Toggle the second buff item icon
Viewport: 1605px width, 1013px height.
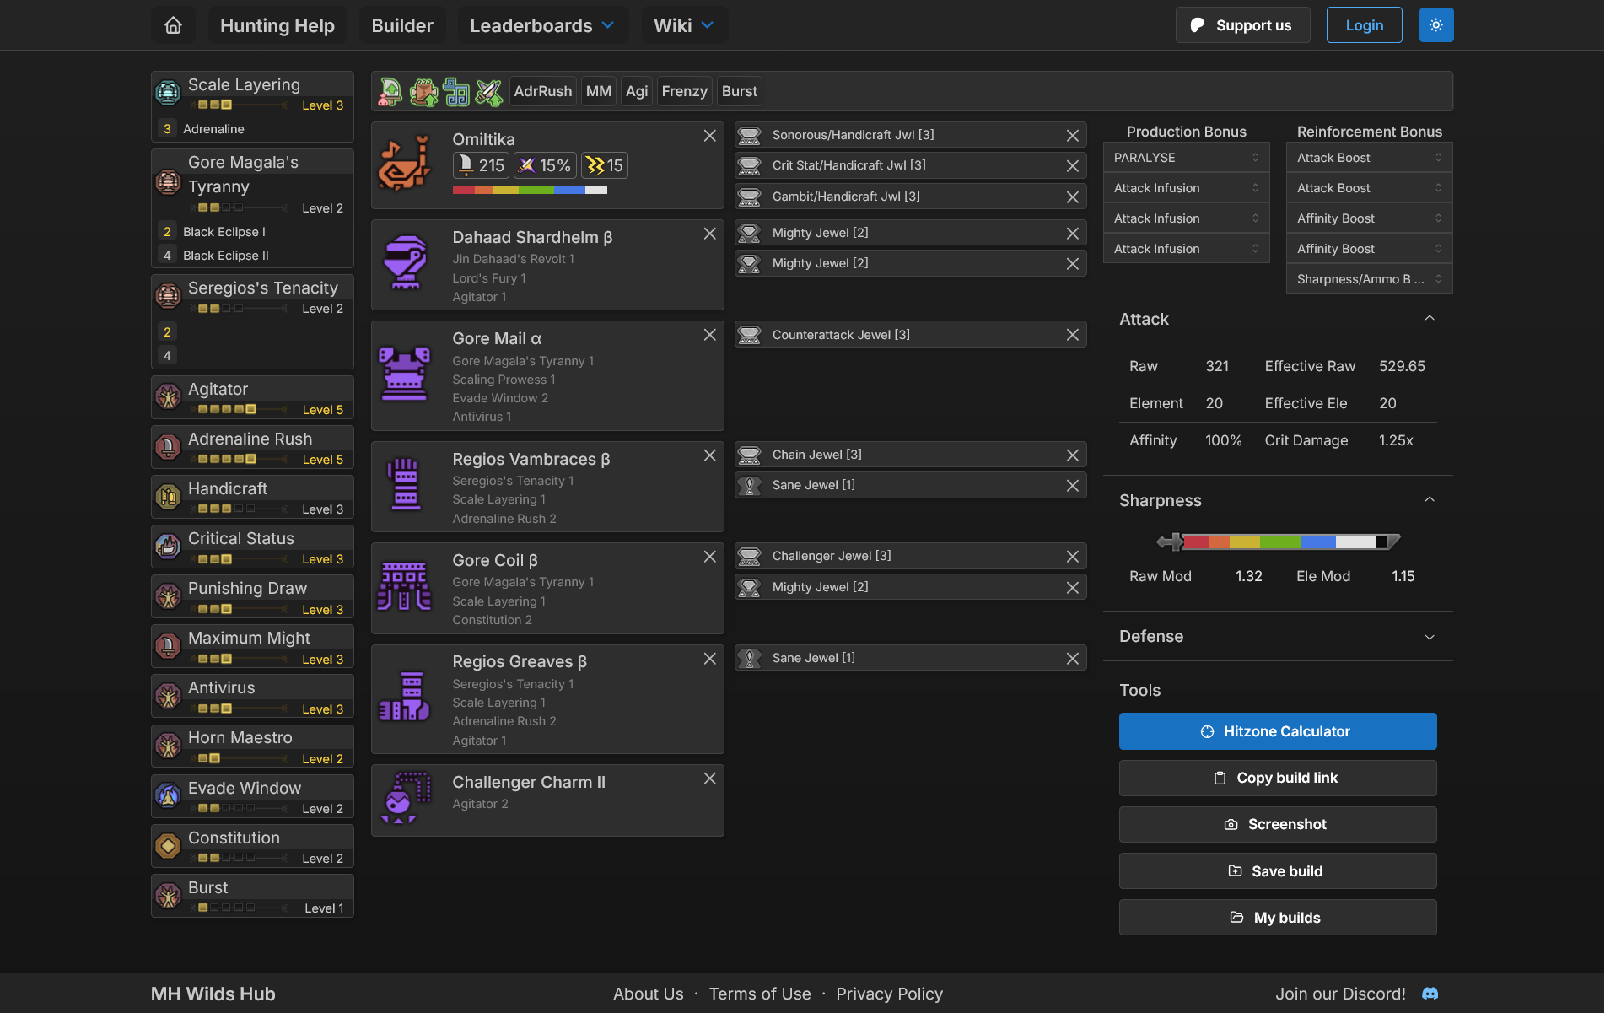[423, 91]
